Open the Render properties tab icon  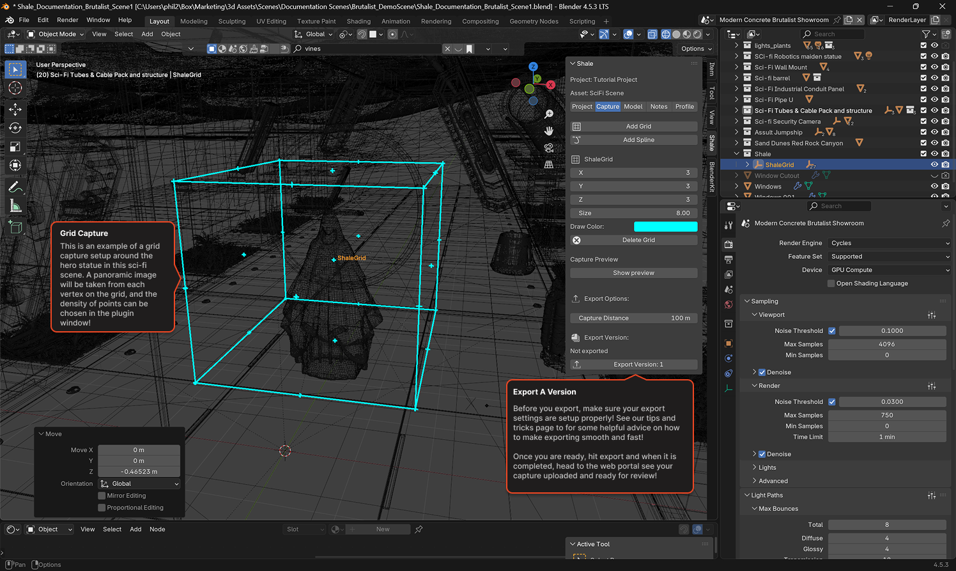point(729,244)
